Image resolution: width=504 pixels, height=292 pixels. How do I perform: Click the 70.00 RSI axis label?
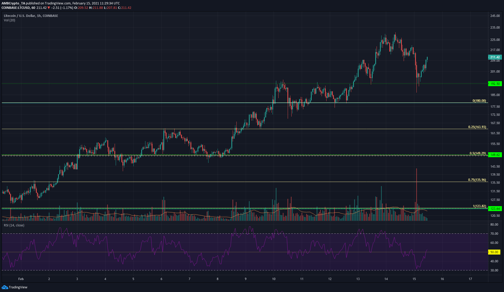(x=494, y=234)
